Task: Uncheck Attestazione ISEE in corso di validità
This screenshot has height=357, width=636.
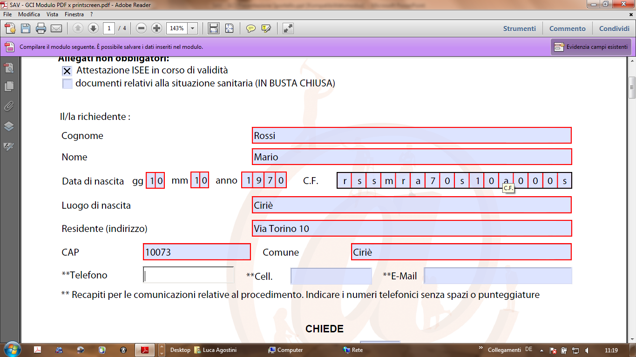Action: point(67,71)
